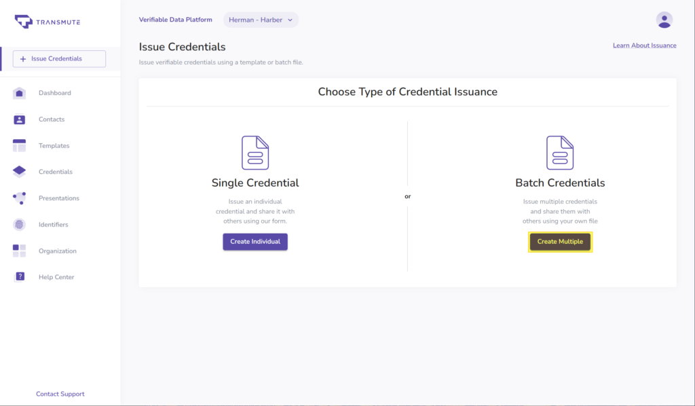Open the Herman - Harber organization dropdown
The image size is (695, 406).
point(261,20)
